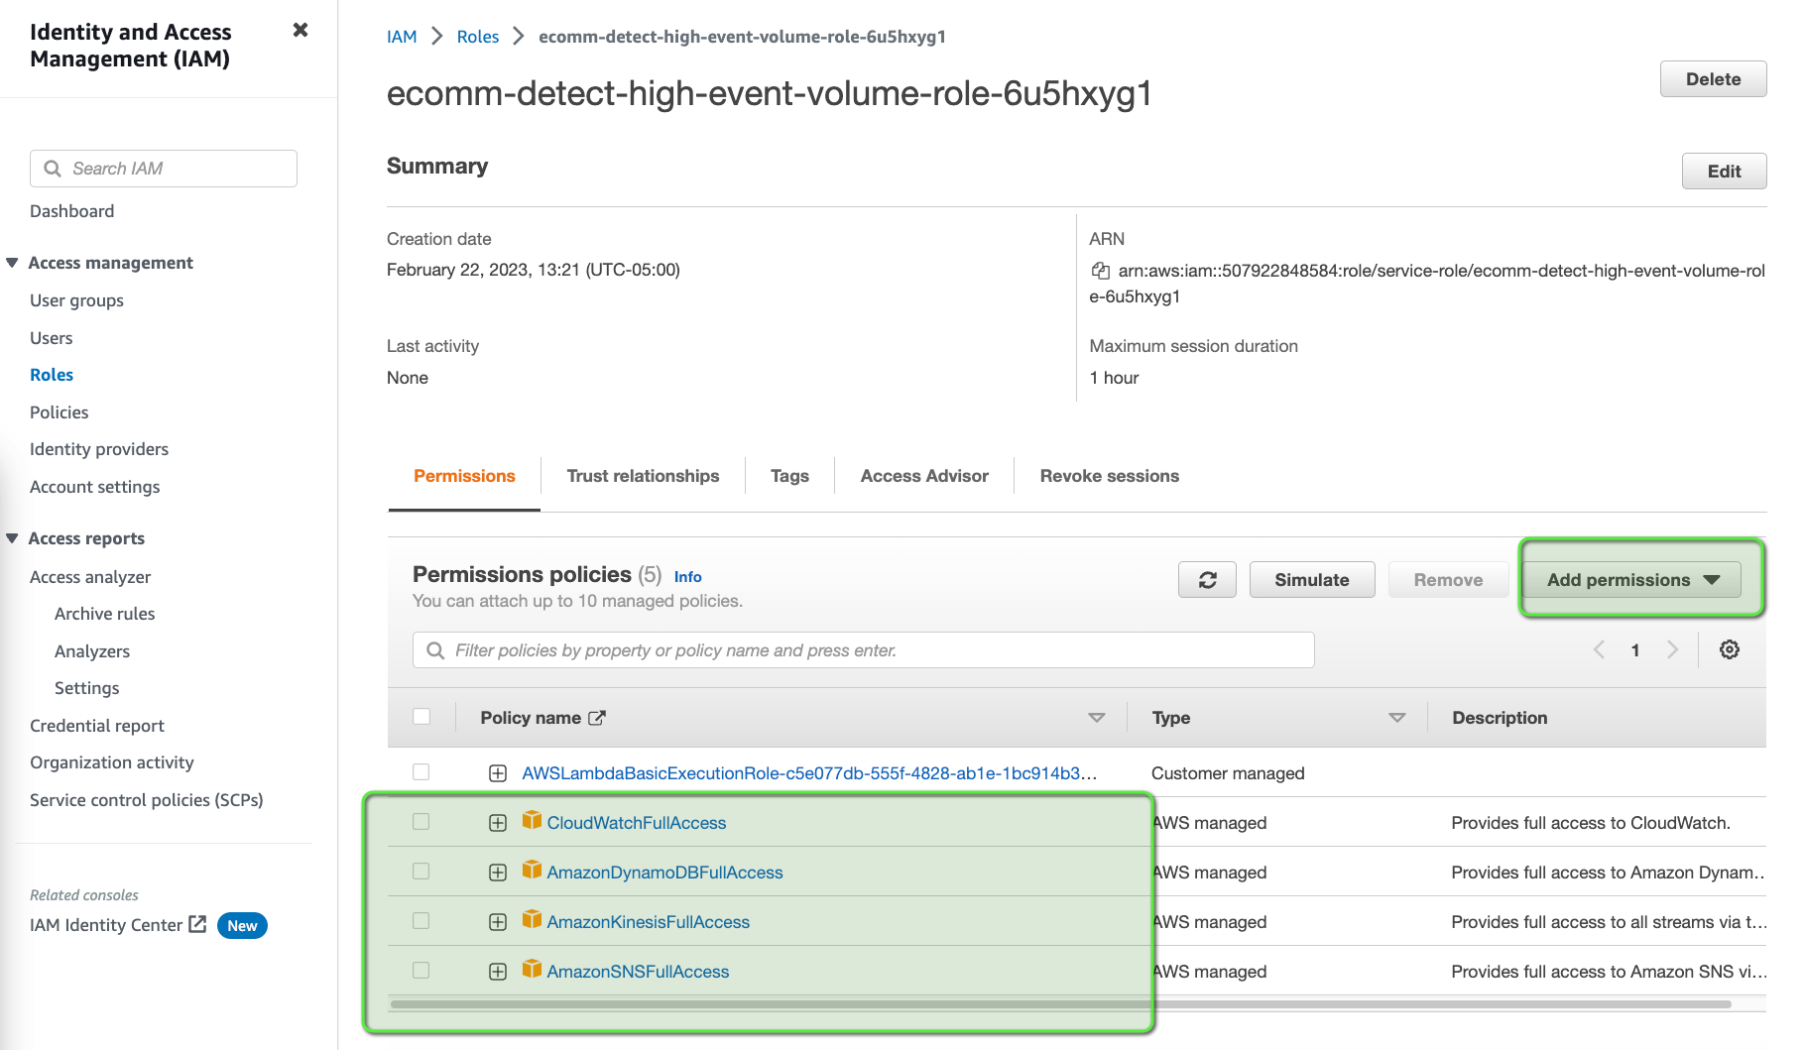Click the CloudWatchFullAccess policy cube icon
1804x1050 pixels.
coord(533,821)
